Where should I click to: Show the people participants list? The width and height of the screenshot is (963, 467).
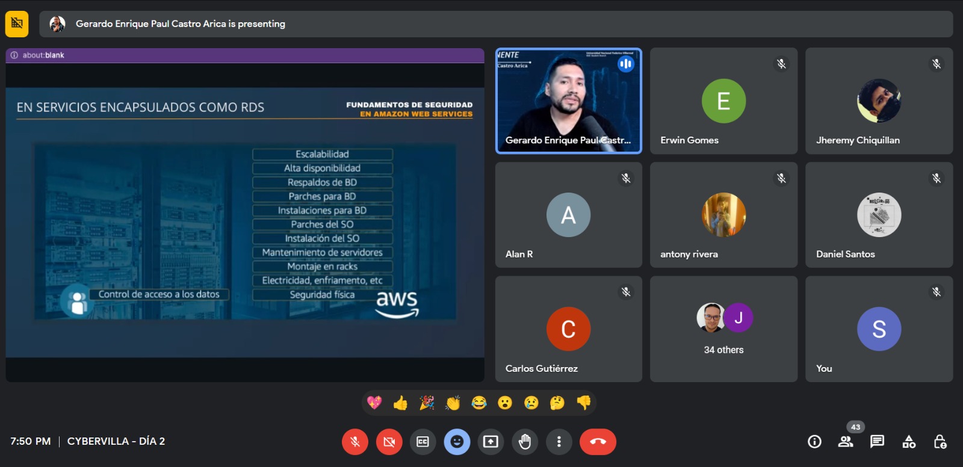[846, 442]
